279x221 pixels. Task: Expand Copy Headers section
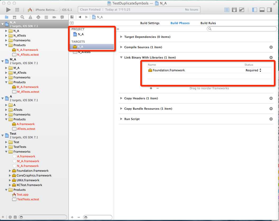pyautogui.click(x=121, y=98)
